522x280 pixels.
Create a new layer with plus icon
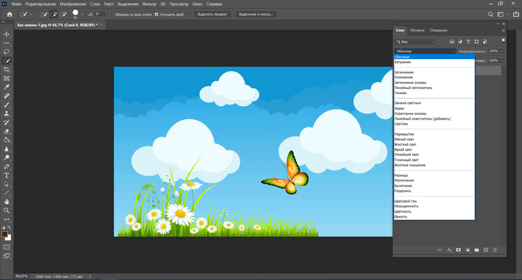(x=486, y=250)
